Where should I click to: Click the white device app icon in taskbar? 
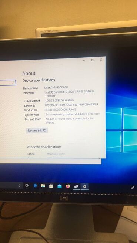coord(76,186)
